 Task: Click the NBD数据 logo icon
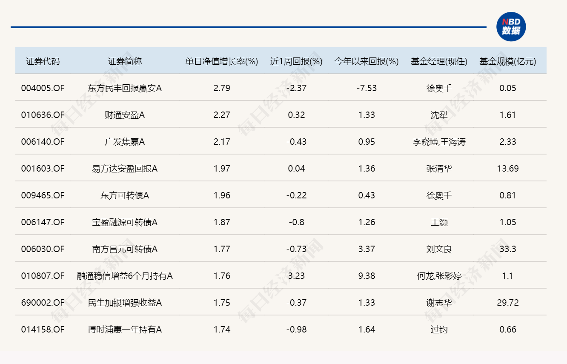(511, 27)
